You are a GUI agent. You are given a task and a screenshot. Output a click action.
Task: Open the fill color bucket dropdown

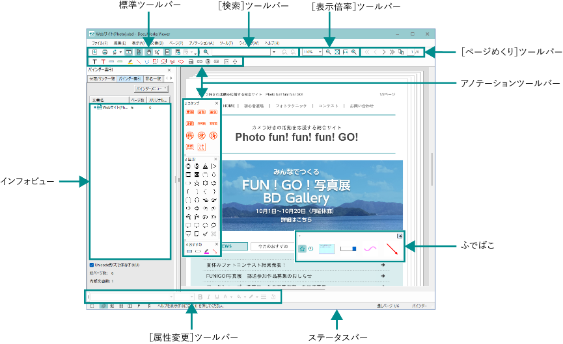(245, 297)
